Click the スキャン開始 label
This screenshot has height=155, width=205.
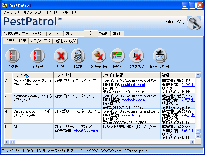click(174, 22)
